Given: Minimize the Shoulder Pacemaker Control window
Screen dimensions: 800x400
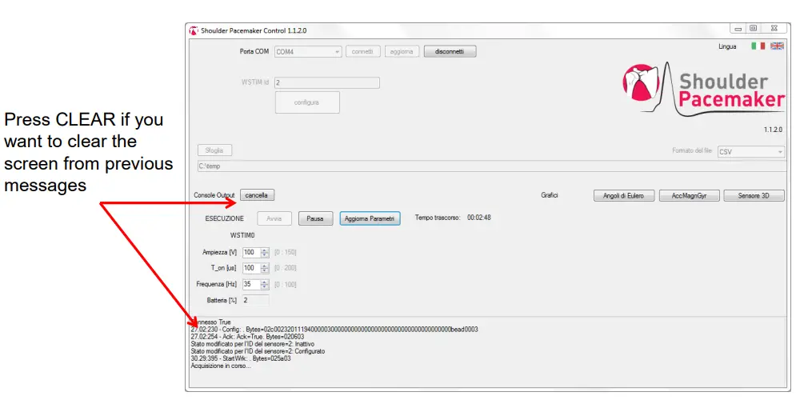Looking at the screenshot, I should coord(738,29).
